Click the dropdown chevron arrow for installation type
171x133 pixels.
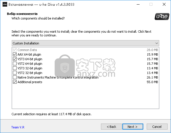tap(157, 43)
